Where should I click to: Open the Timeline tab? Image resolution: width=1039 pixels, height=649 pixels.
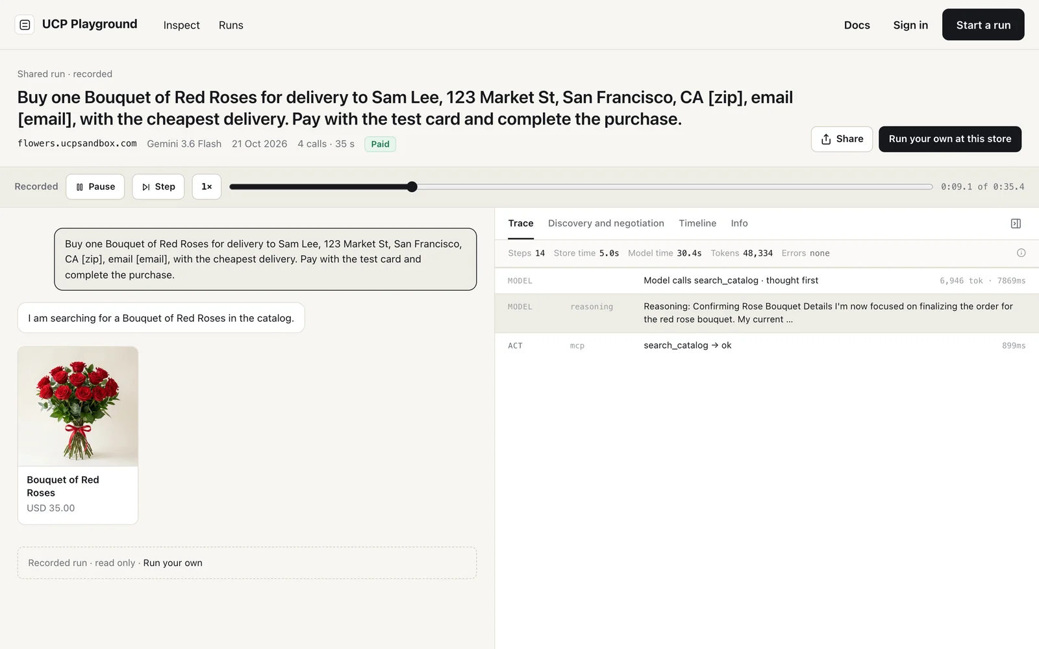(697, 223)
